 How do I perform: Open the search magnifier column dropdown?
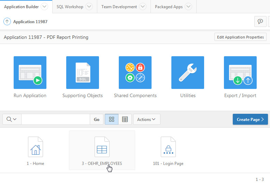tap(12, 119)
